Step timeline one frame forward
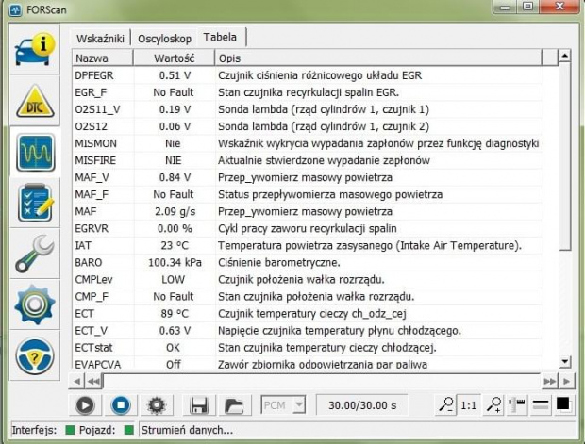The width and height of the screenshot is (585, 444). [x=566, y=381]
